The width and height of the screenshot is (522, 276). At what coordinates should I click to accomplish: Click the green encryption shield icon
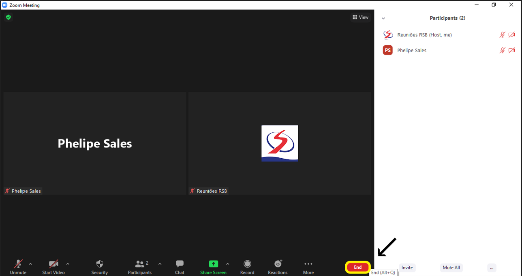coord(8,17)
